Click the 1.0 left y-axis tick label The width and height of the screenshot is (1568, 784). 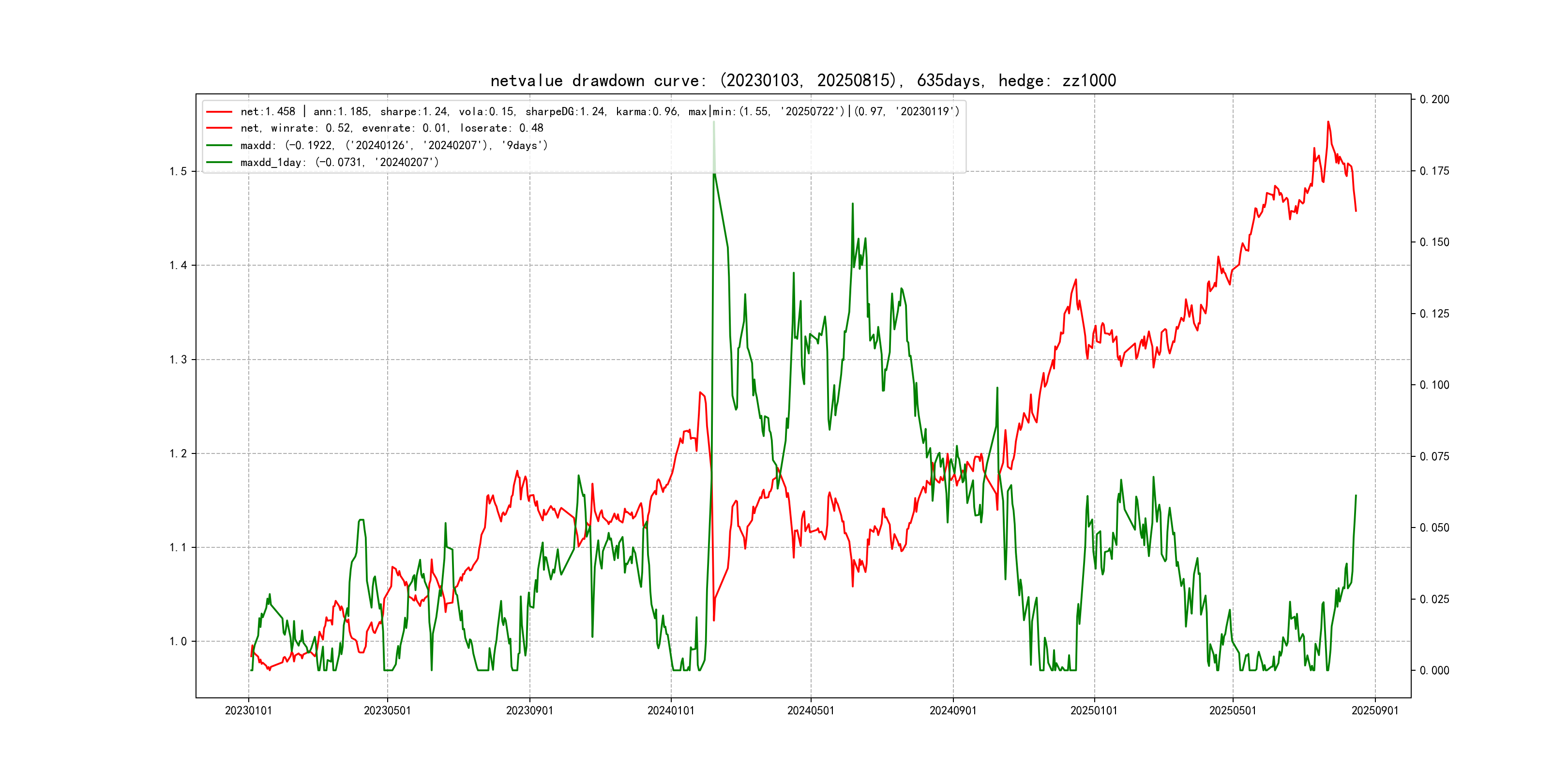pyautogui.click(x=178, y=642)
